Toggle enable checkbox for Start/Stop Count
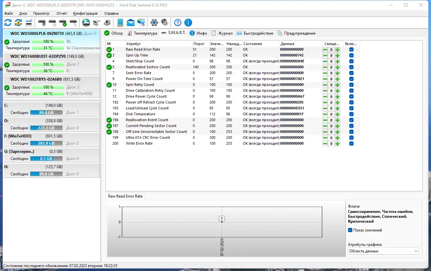This screenshot has height=271, width=431. point(351,61)
